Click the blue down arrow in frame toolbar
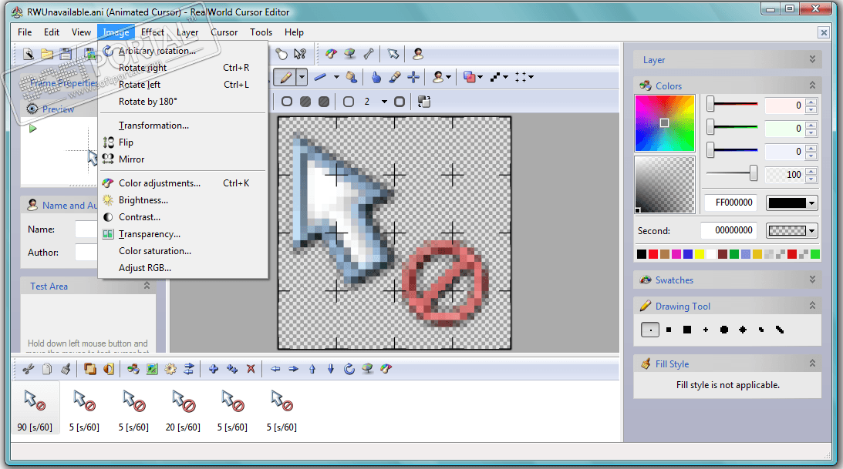The image size is (843, 469). click(331, 369)
